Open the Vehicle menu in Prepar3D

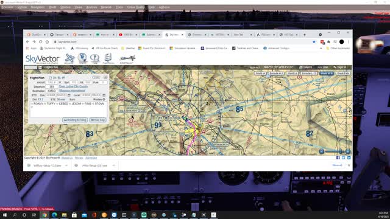coord(22,7)
